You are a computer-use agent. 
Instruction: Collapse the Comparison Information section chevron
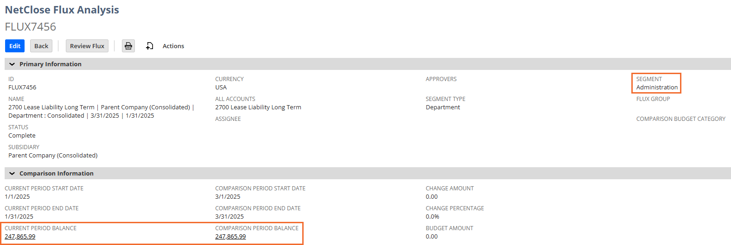coord(12,174)
